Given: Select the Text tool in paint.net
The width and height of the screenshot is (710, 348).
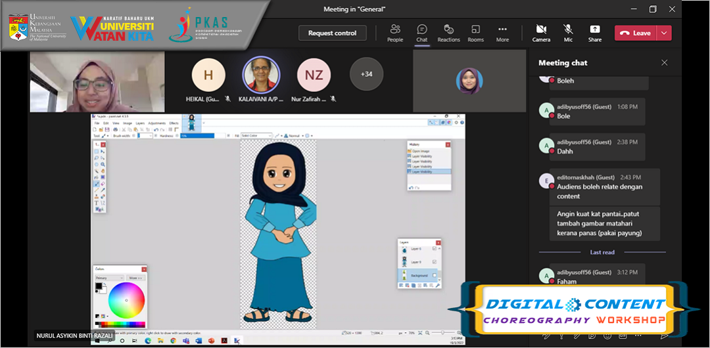Looking at the screenshot, I should pyautogui.click(x=96, y=204).
